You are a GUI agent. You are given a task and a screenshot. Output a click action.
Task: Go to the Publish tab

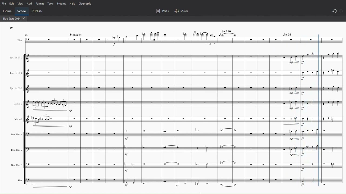(x=37, y=11)
